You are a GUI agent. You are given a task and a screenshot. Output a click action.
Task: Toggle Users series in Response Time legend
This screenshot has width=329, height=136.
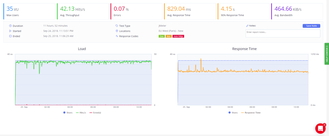(232, 112)
